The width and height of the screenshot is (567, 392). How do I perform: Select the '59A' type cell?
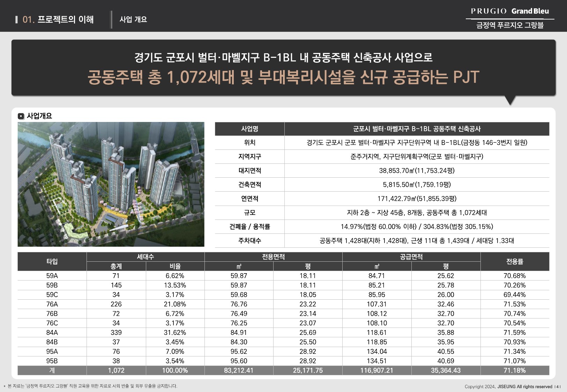(52, 276)
